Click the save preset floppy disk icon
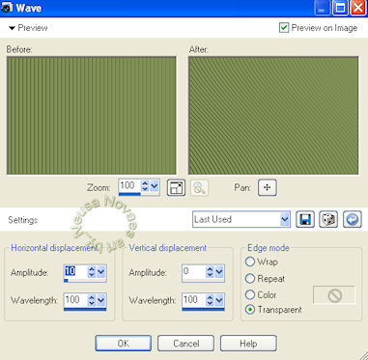This screenshot has width=368, height=360. (x=304, y=219)
